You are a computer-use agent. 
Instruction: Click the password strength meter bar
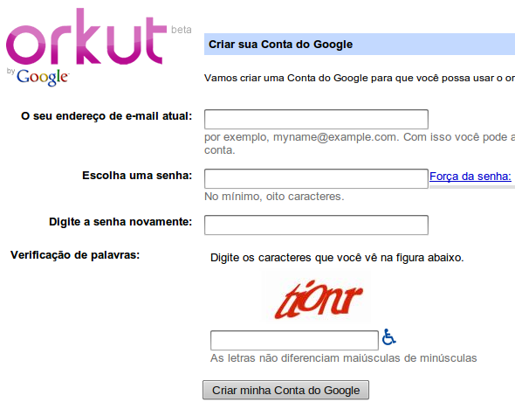[472, 186]
